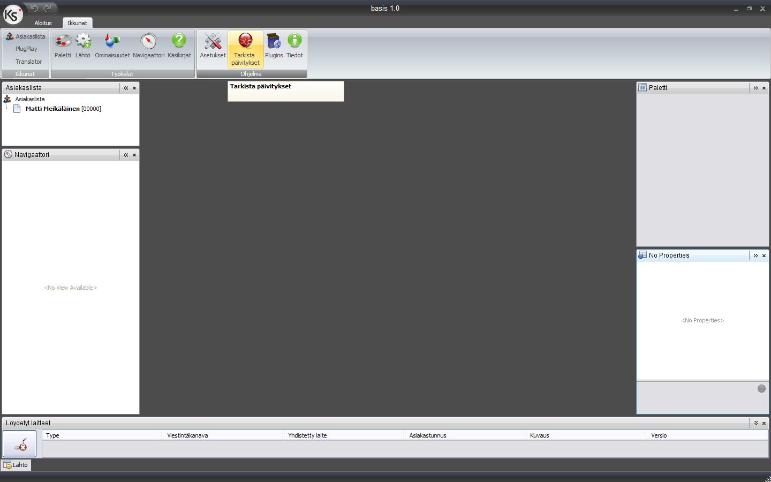Undo the last action
This screenshot has width=771, height=482.
click(34, 8)
